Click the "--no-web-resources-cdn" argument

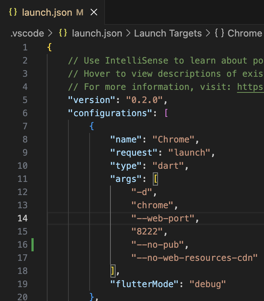195,258
